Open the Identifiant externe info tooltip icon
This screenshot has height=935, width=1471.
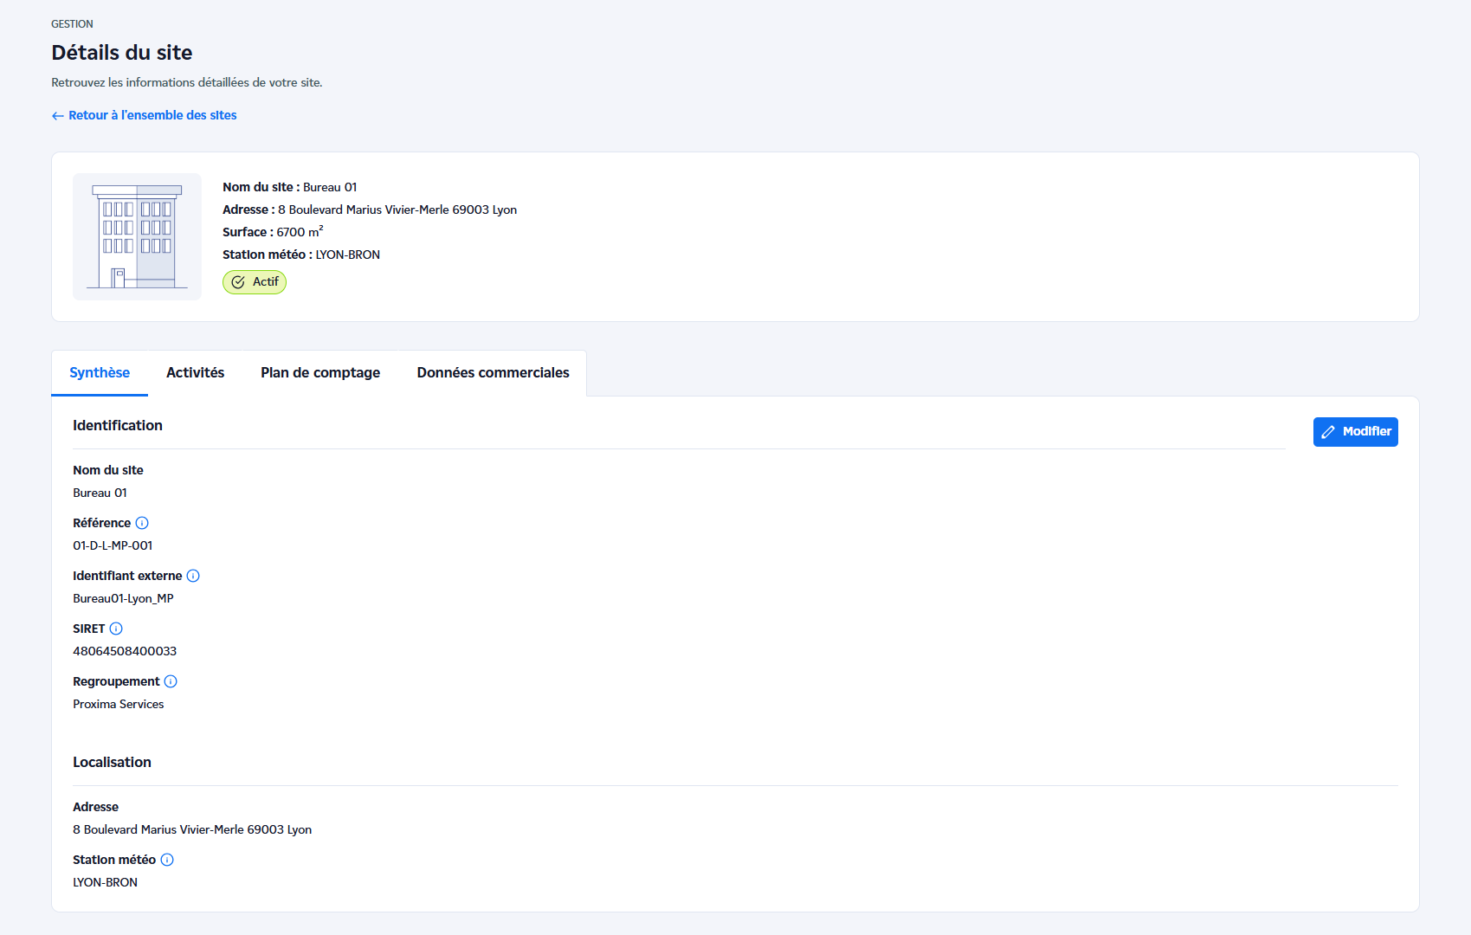(193, 576)
